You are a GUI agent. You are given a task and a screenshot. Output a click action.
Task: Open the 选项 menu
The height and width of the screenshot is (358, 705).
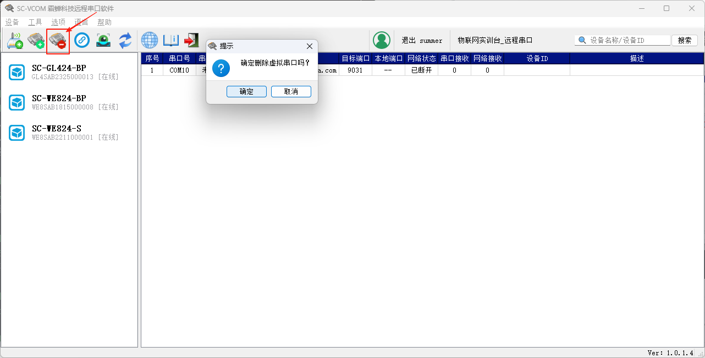tap(58, 23)
